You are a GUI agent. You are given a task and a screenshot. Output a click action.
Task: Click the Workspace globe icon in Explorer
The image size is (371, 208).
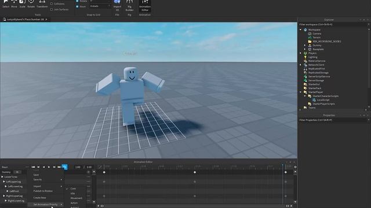coord(305,29)
